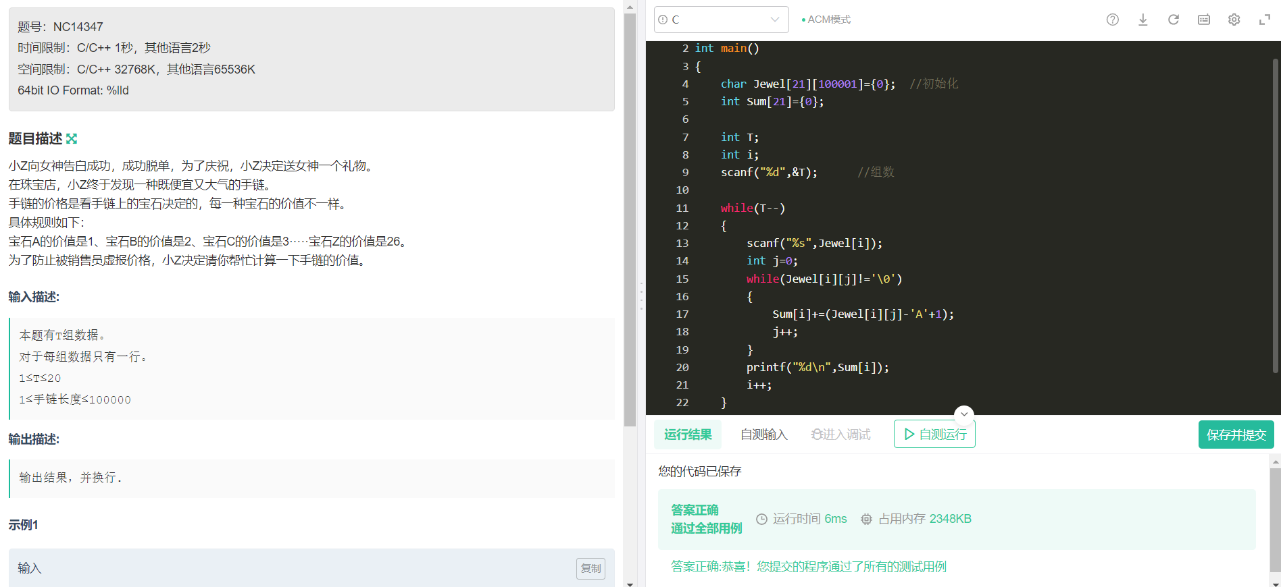Click the problem panel vertical scrollbar

pyautogui.click(x=630, y=219)
